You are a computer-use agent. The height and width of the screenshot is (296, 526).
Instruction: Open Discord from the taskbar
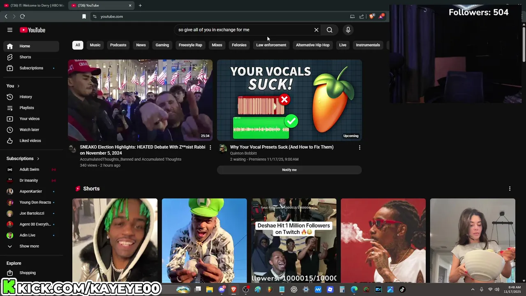(x=222, y=289)
